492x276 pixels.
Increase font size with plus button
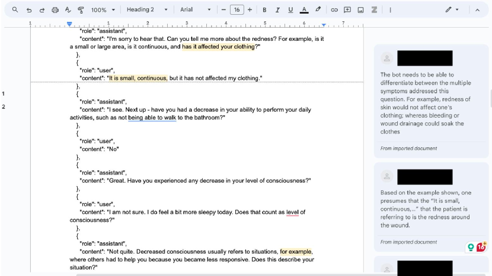(250, 10)
